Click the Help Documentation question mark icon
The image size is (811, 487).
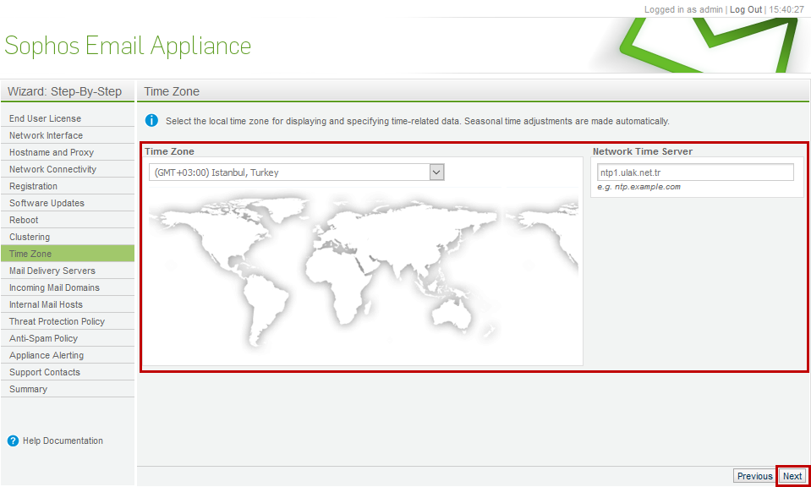click(13, 441)
